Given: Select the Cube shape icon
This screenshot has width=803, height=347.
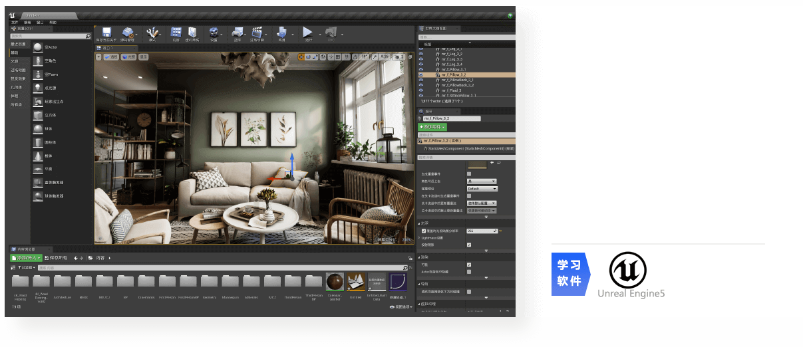Looking at the screenshot, I should pyautogui.click(x=38, y=115).
